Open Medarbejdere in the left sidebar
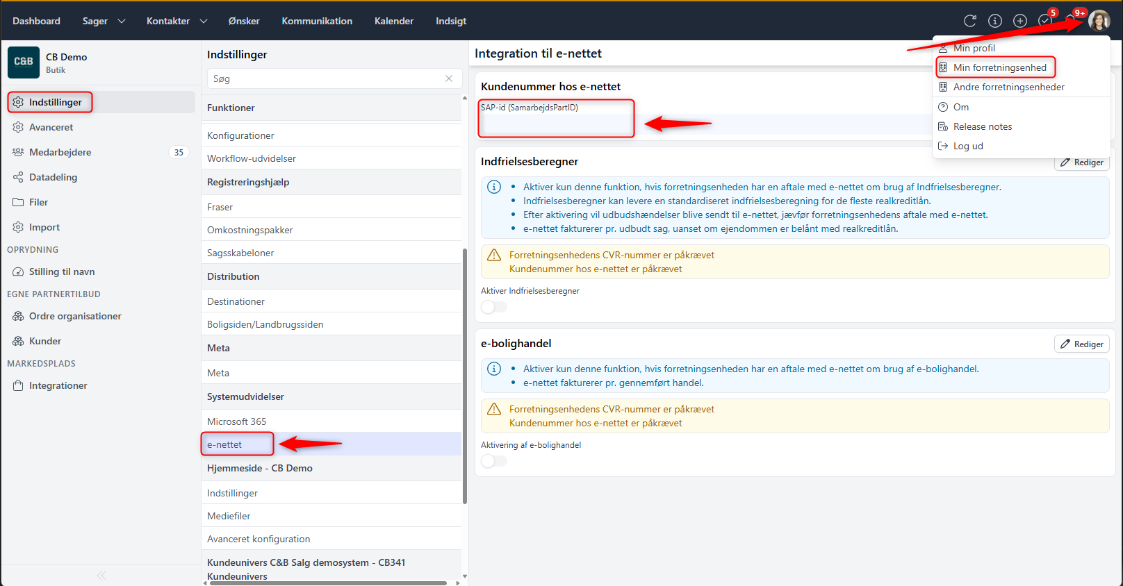 (60, 152)
